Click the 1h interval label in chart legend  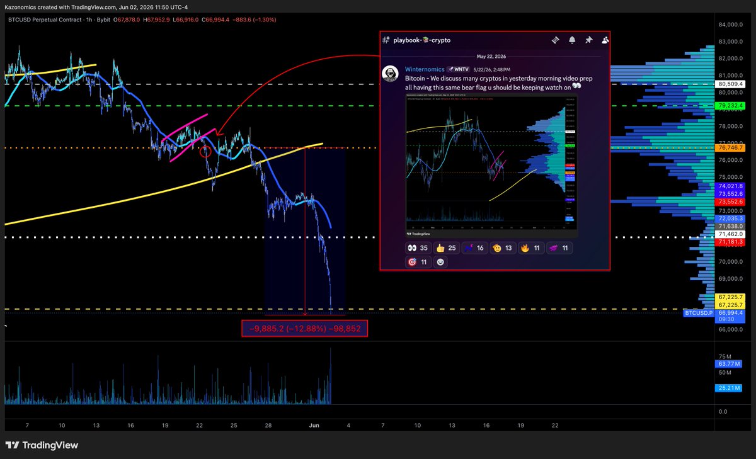click(x=88, y=20)
